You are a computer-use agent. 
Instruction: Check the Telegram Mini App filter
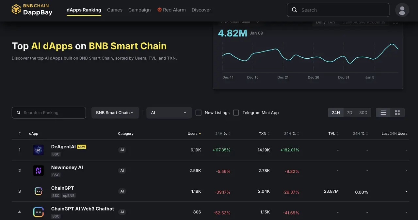coord(236,112)
